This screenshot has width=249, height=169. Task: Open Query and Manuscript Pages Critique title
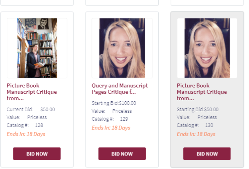[x=120, y=89]
